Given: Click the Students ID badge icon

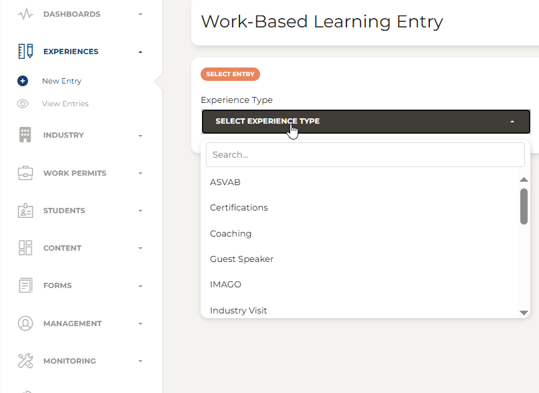Looking at the screenshot, I should click(25, 211).
